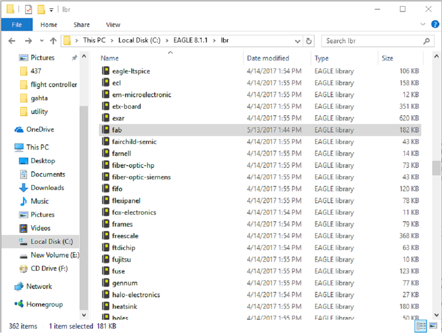Sort by the Size column header

387,58
